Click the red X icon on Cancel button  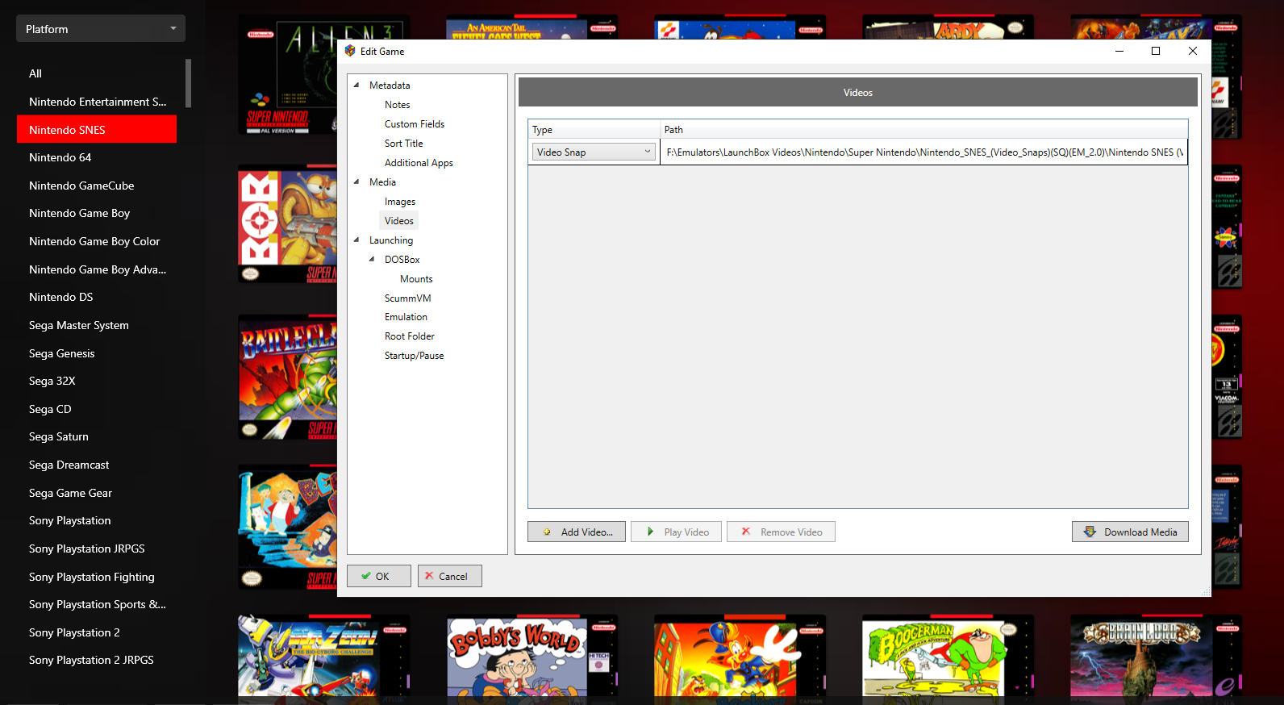point(429,576)
